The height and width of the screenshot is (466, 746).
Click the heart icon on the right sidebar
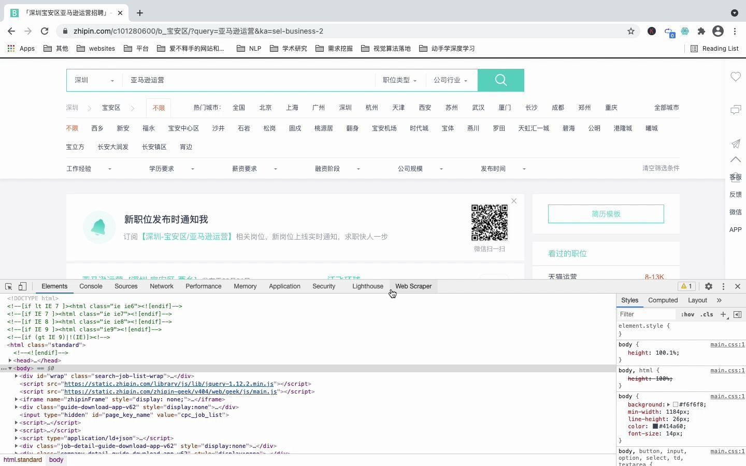[x=736, y=77]
